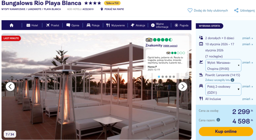Open the info icon beside Cena razem

(218, 120)
